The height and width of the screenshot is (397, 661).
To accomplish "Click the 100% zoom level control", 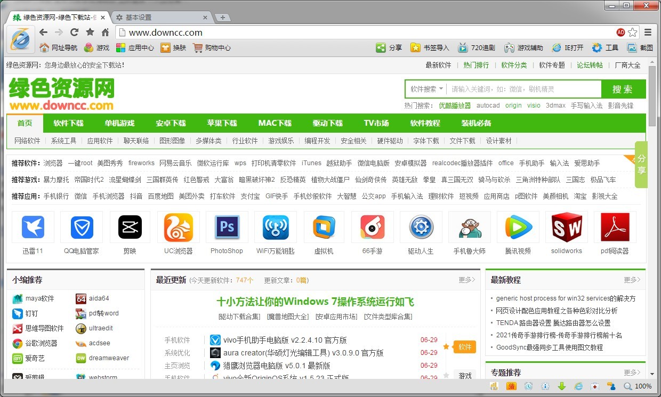I will coord(638,386).
